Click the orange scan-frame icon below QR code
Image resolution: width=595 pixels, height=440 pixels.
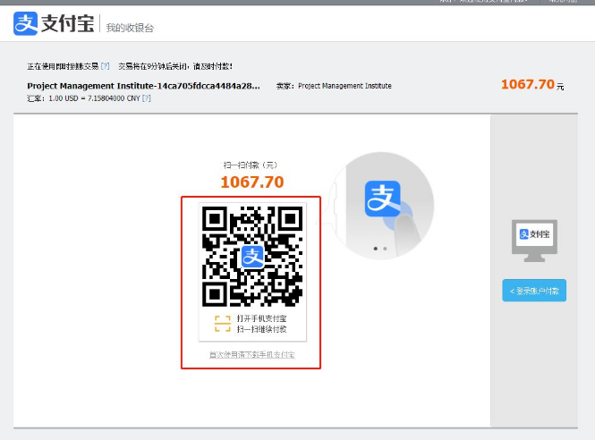(222, 324)
